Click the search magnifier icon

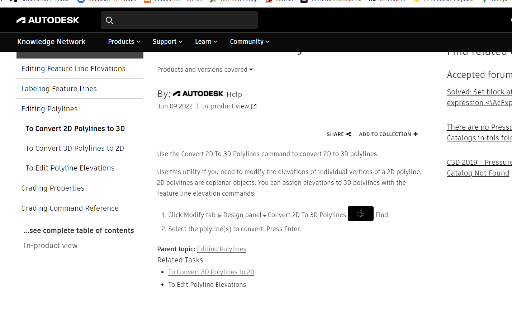(x=109, y=20)
